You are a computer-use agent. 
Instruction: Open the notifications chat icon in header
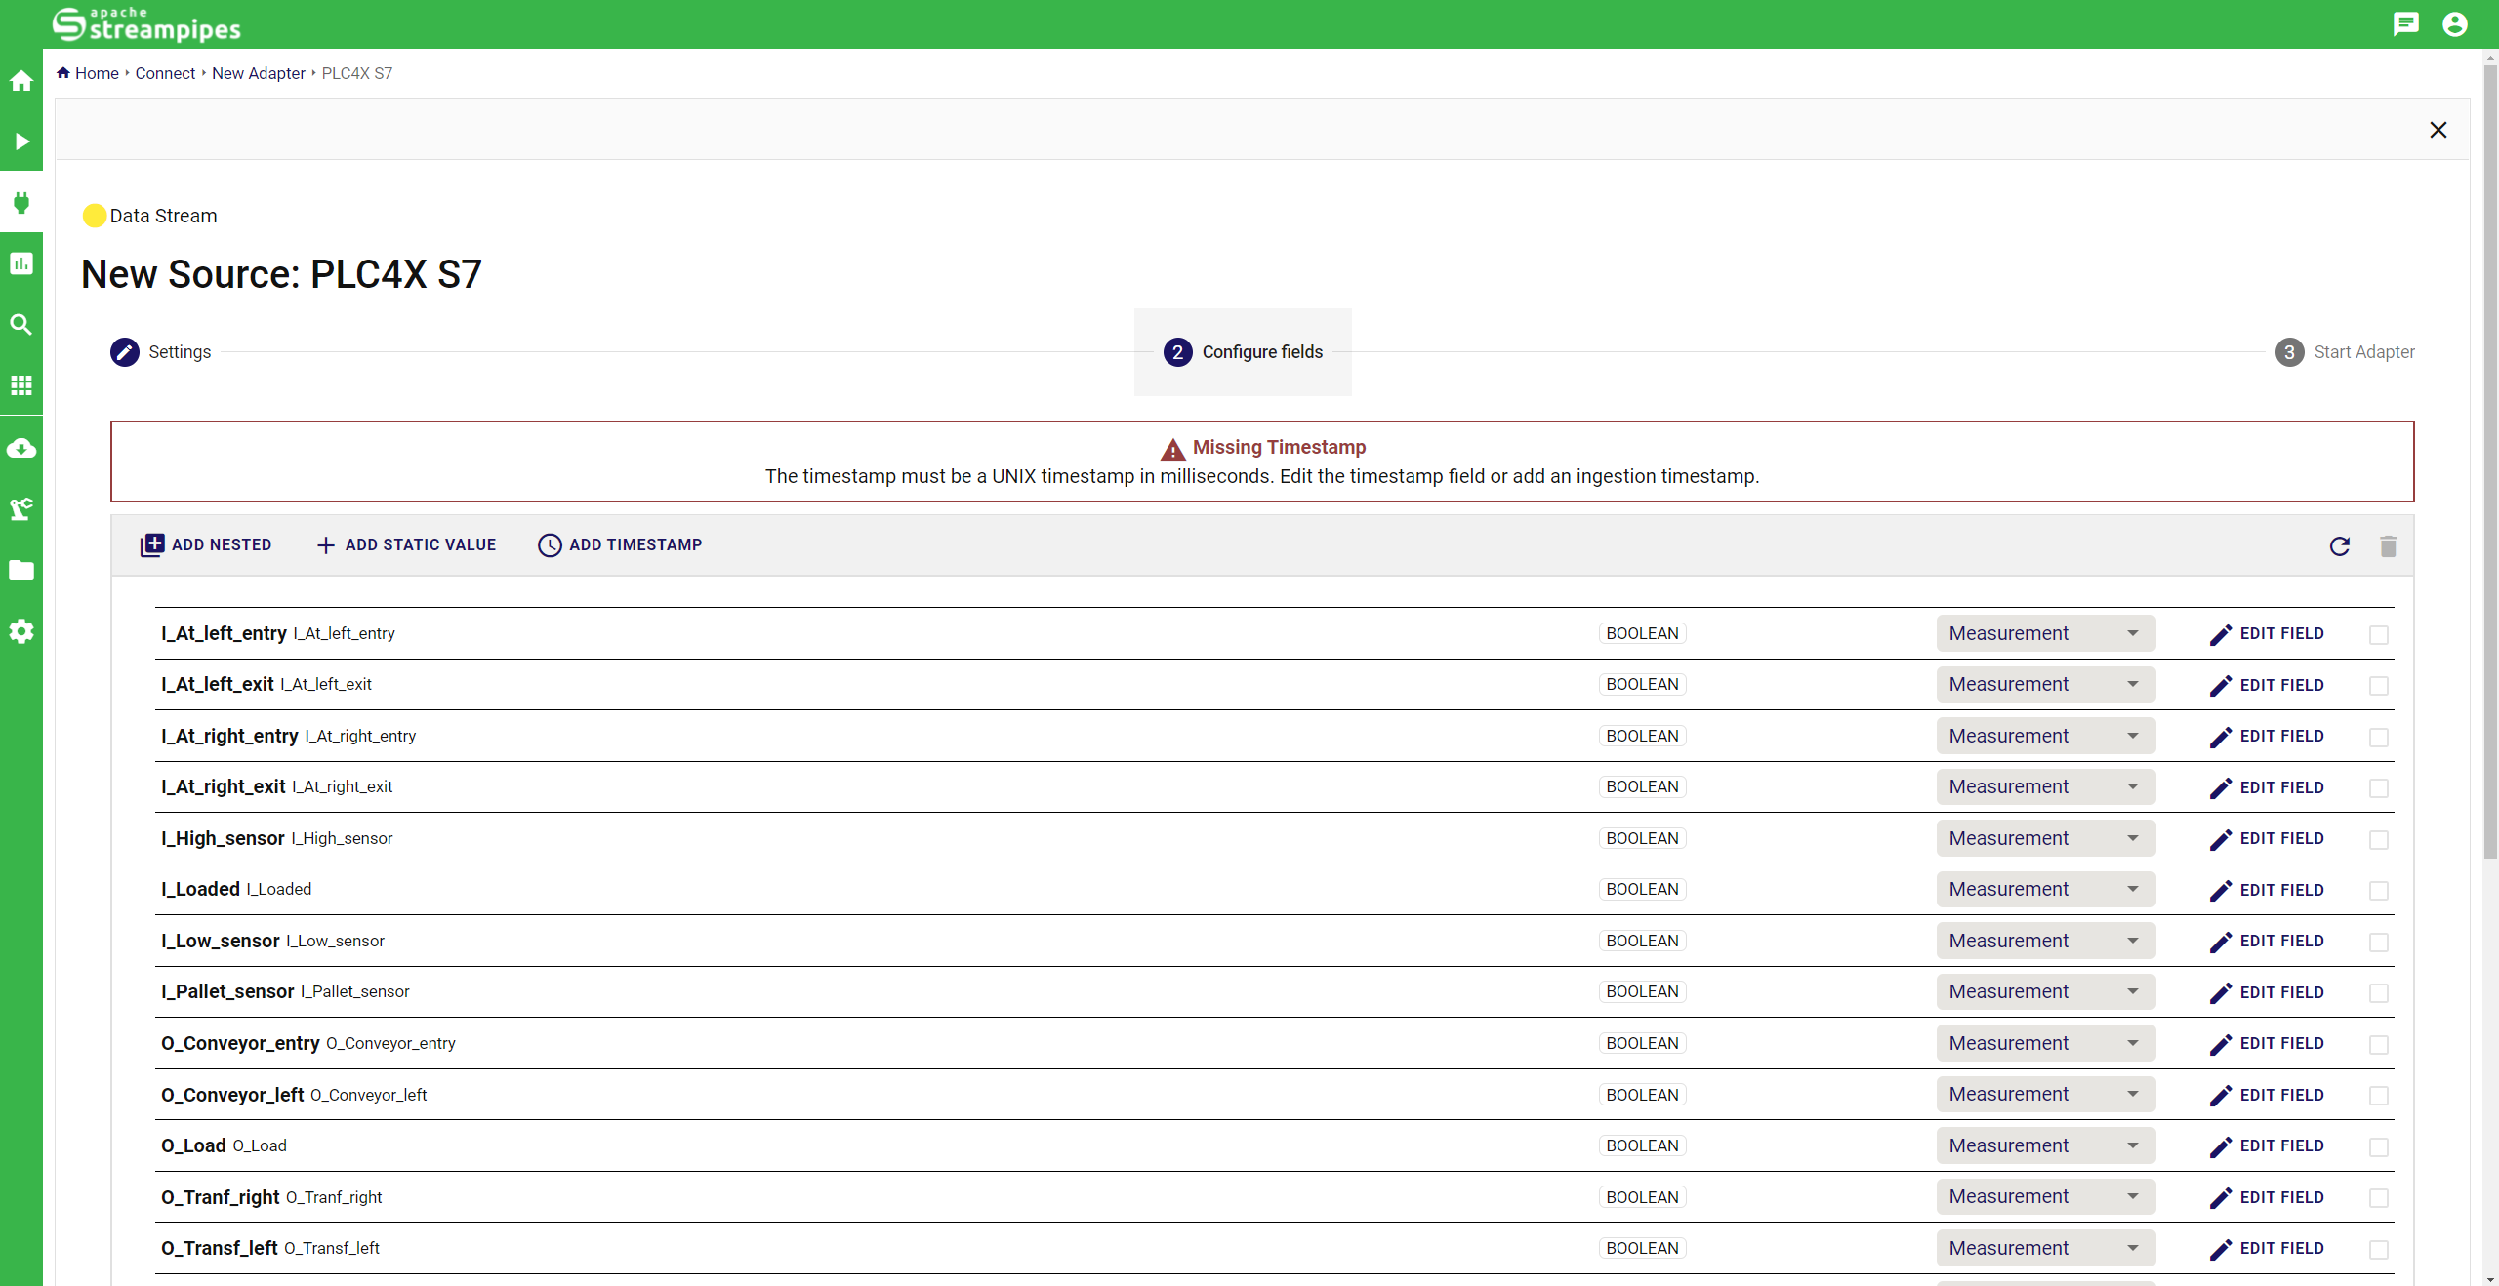2405,24
